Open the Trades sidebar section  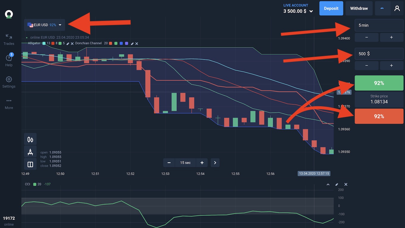pyautogui.click(x=9, y=39)
